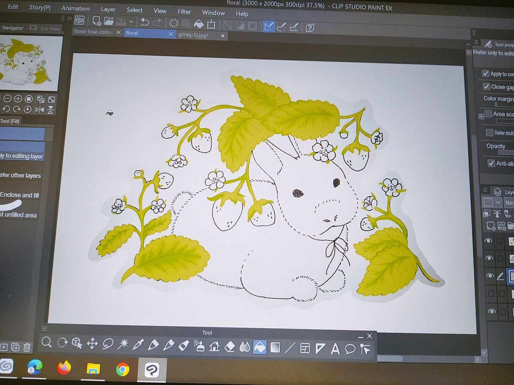
Task: Click the Scale/Rotate transform icon in command bar
Action: pos(211,24)
